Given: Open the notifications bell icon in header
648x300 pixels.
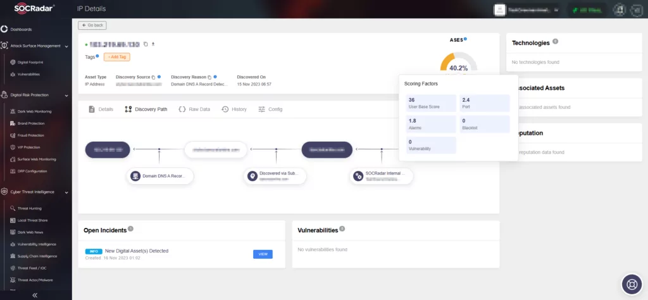Looking at the screenshot, I should pyautogui.click(x=619, y=9).
